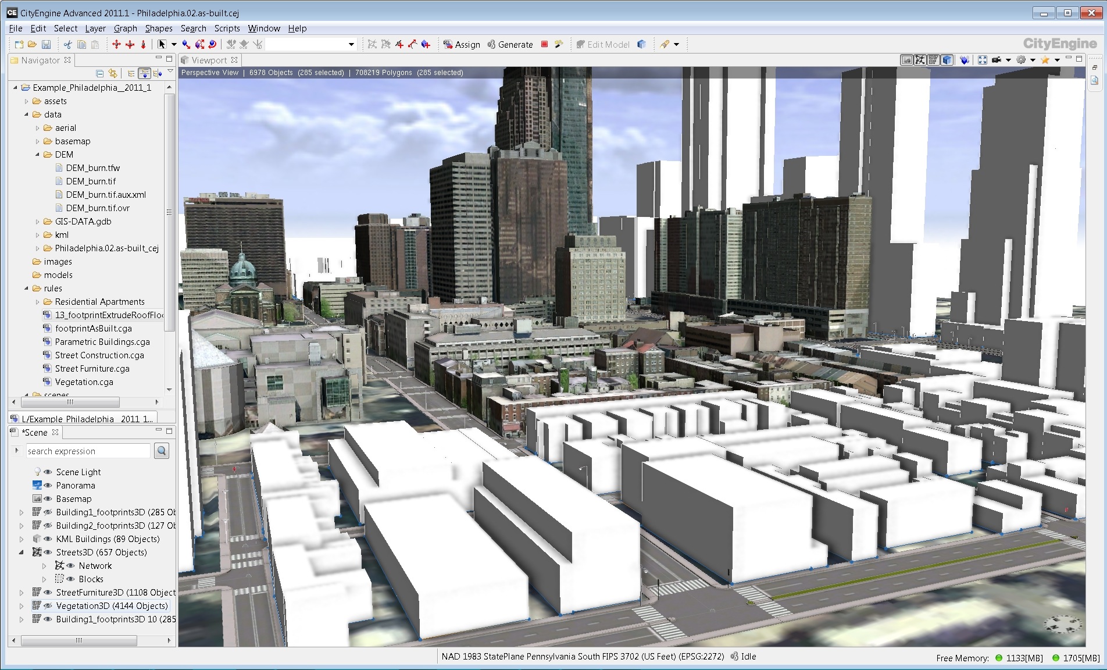Toggle map layer visibility icon in Viewport toolbar
The width and height of the screenshot is (1107, 670).
tap(906, 60)
